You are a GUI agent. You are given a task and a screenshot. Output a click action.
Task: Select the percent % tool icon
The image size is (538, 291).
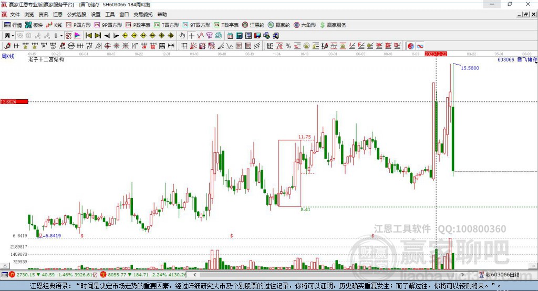click(288, 46)
